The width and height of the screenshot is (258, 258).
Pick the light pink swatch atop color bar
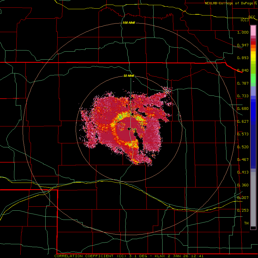(x=253, y=31)
